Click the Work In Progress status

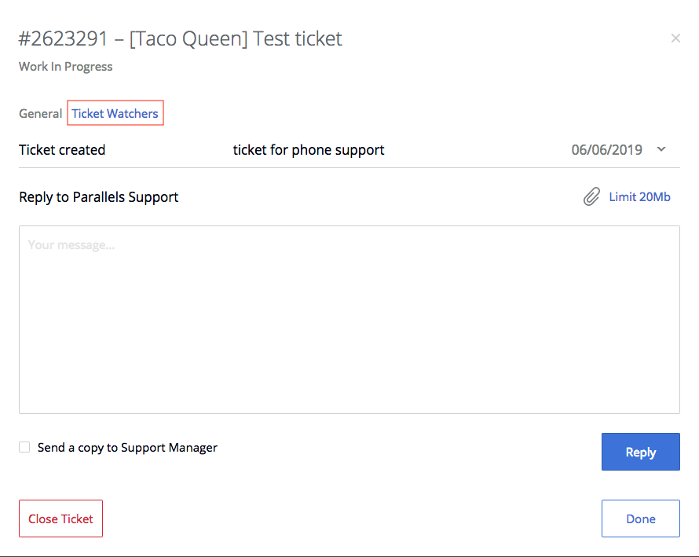pos(66,67)
